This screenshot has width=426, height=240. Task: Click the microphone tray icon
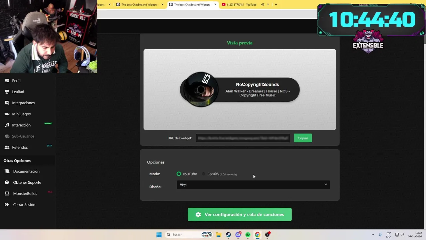coord(380,235)
